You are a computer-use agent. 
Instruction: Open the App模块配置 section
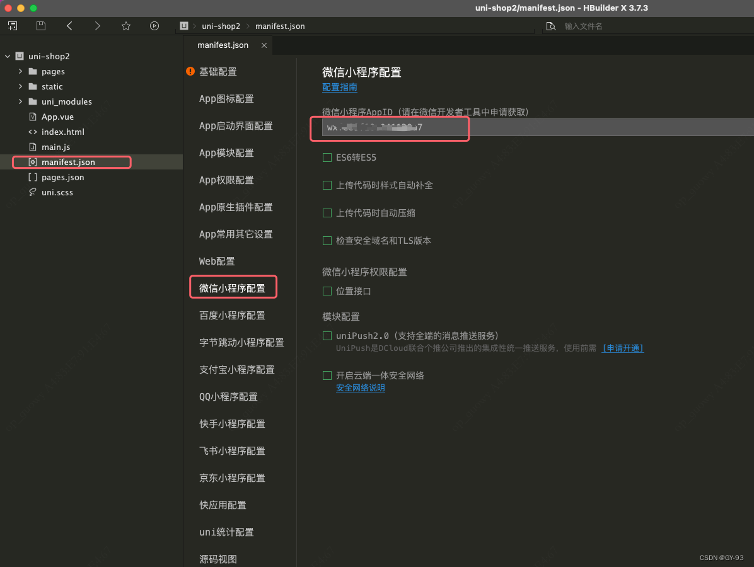226,153
